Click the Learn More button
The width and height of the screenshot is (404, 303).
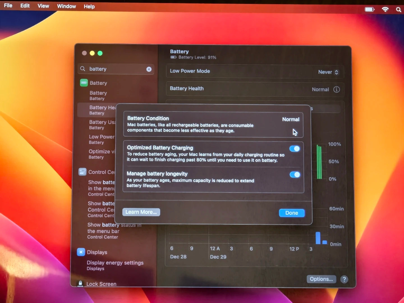(141, 212)
